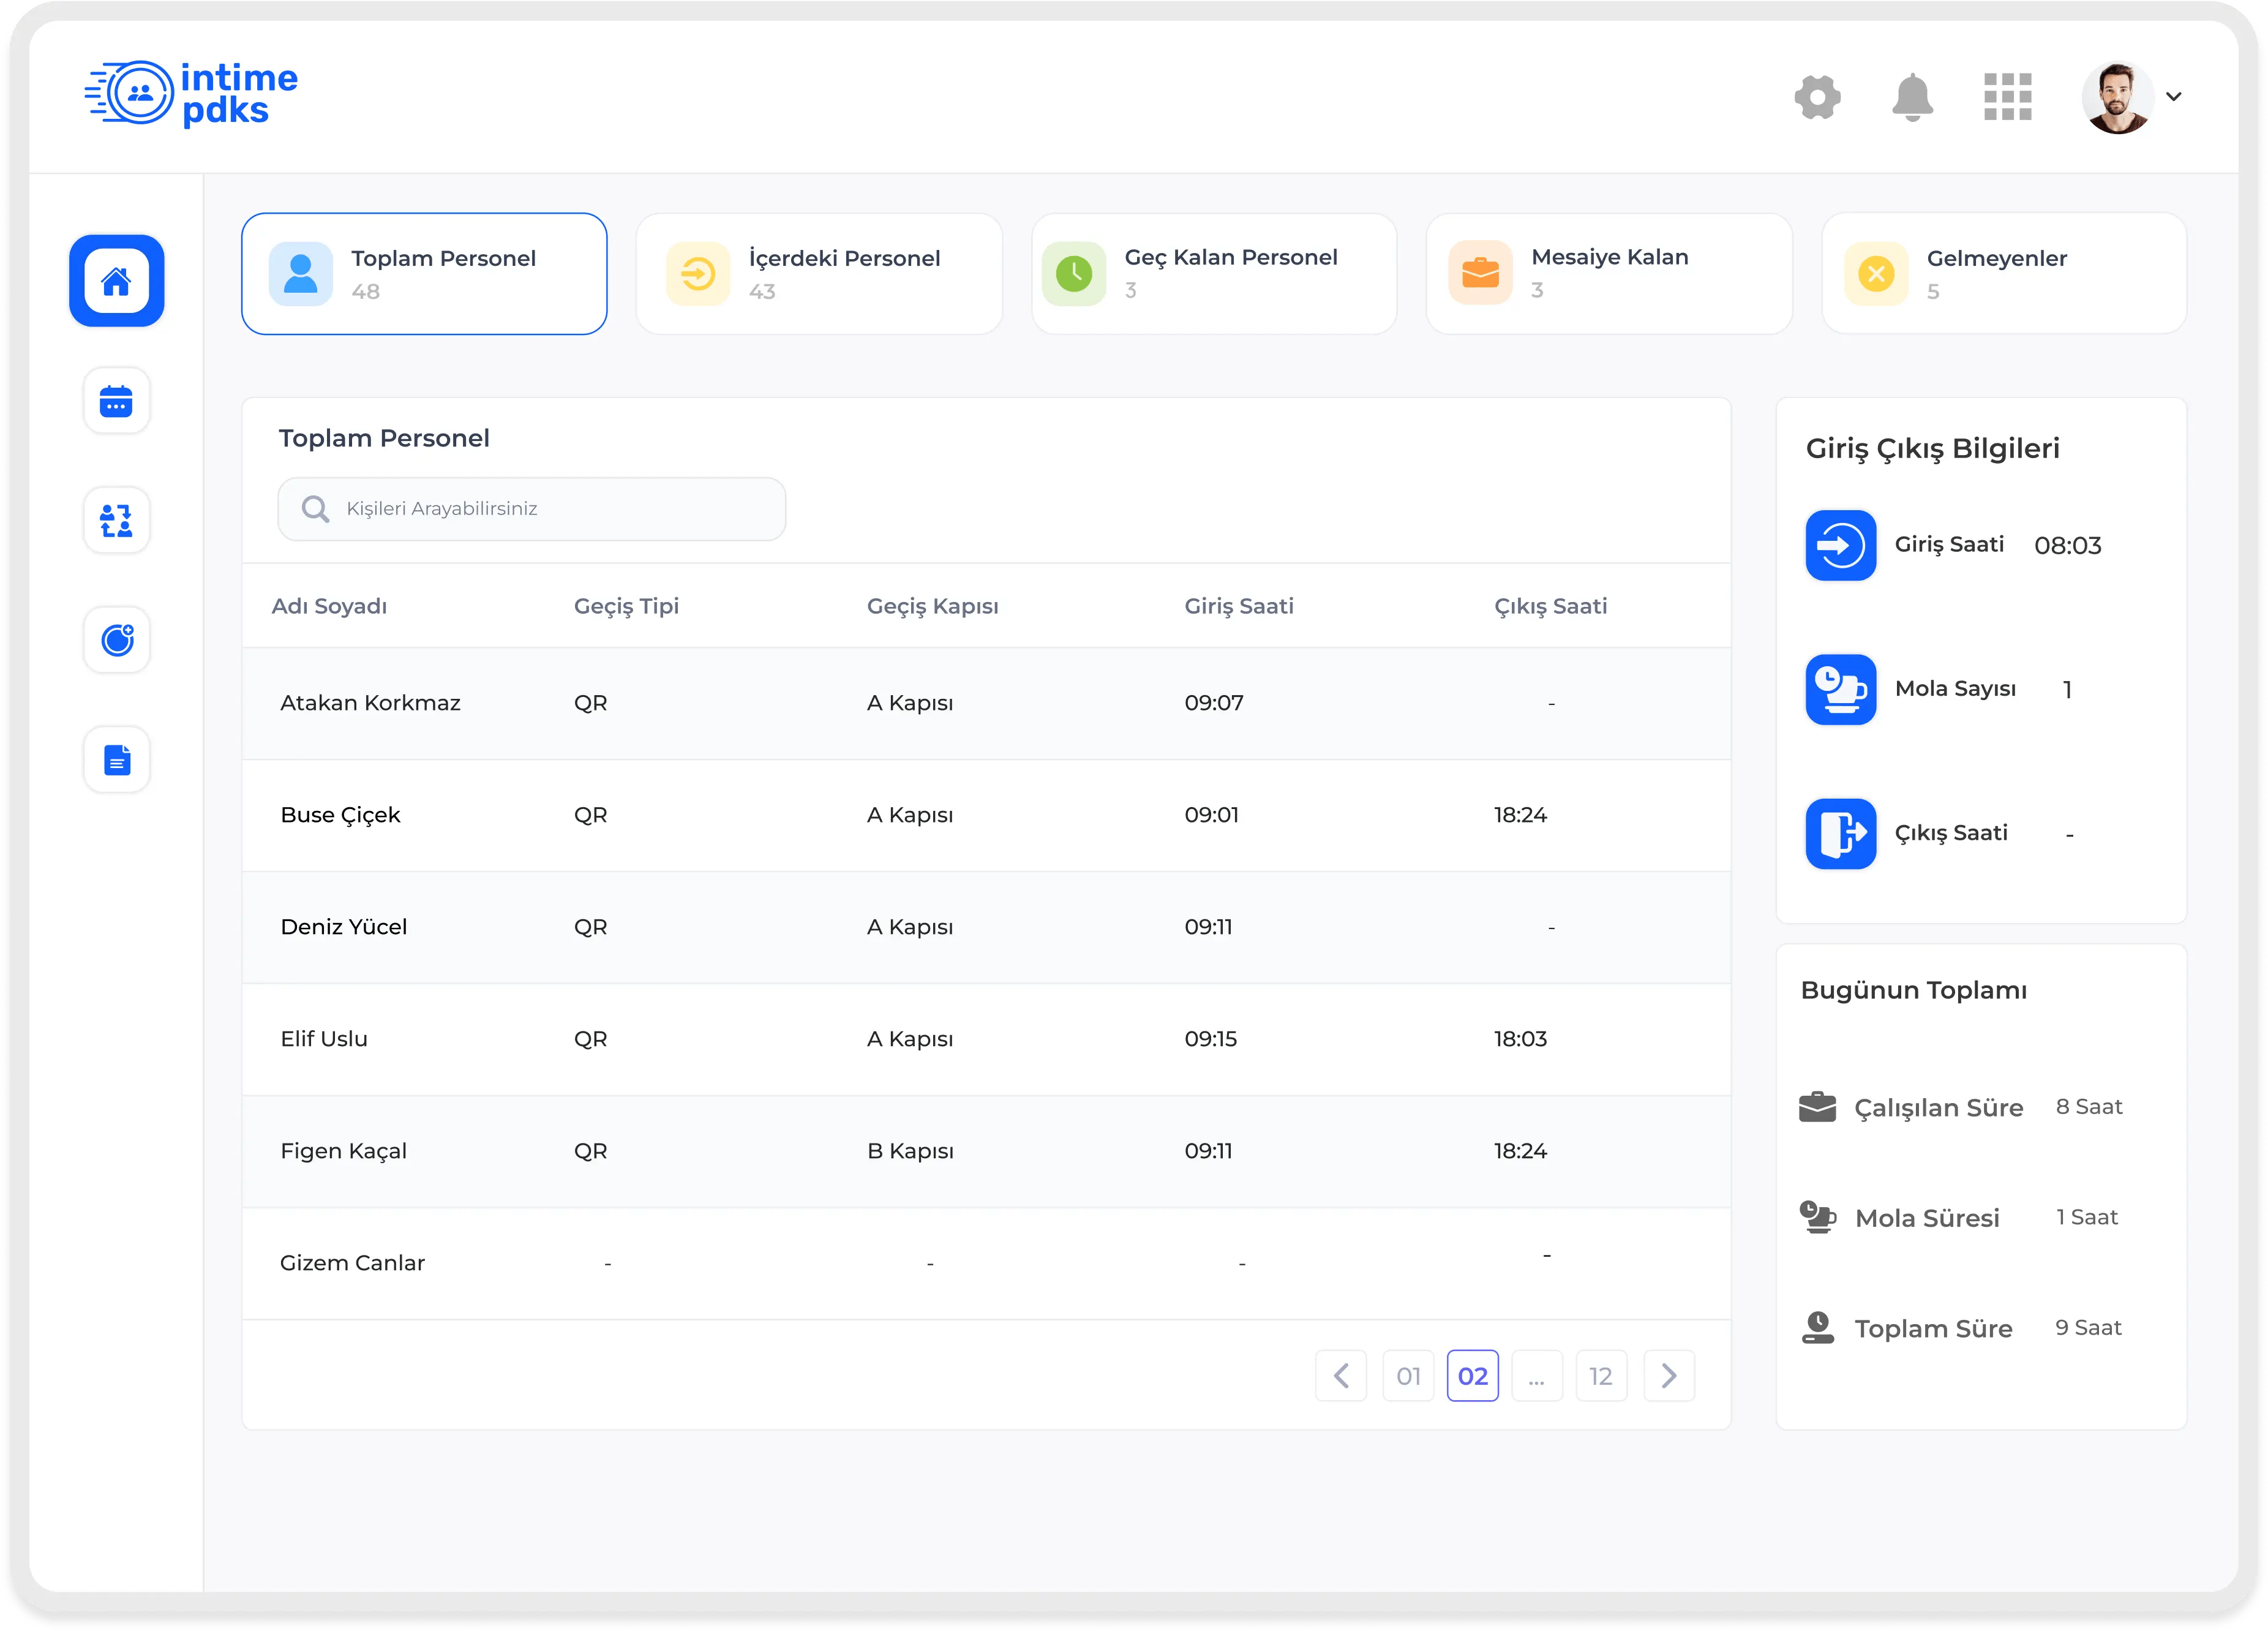2268x1631 pixels.
Task: Click the intime pdks logo
Action: [191, 93]
